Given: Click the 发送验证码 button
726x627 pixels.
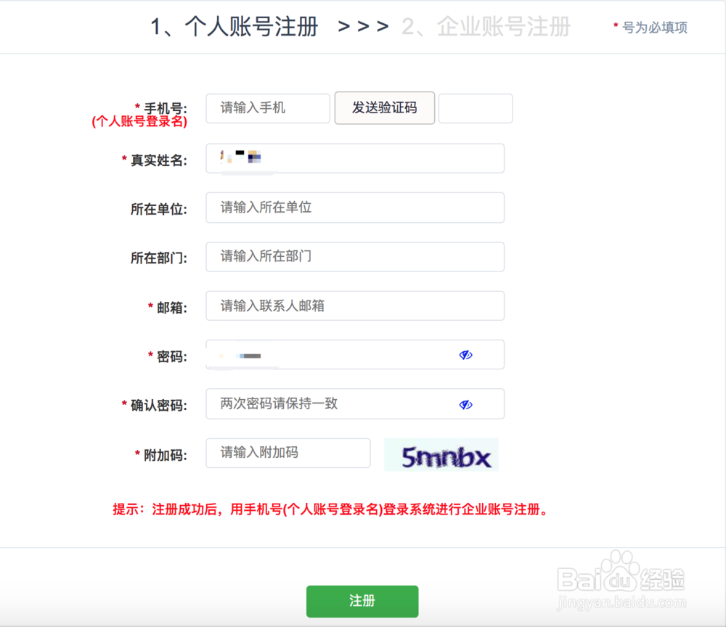Looking at the screenshot, I should click(x=385, y=107).
